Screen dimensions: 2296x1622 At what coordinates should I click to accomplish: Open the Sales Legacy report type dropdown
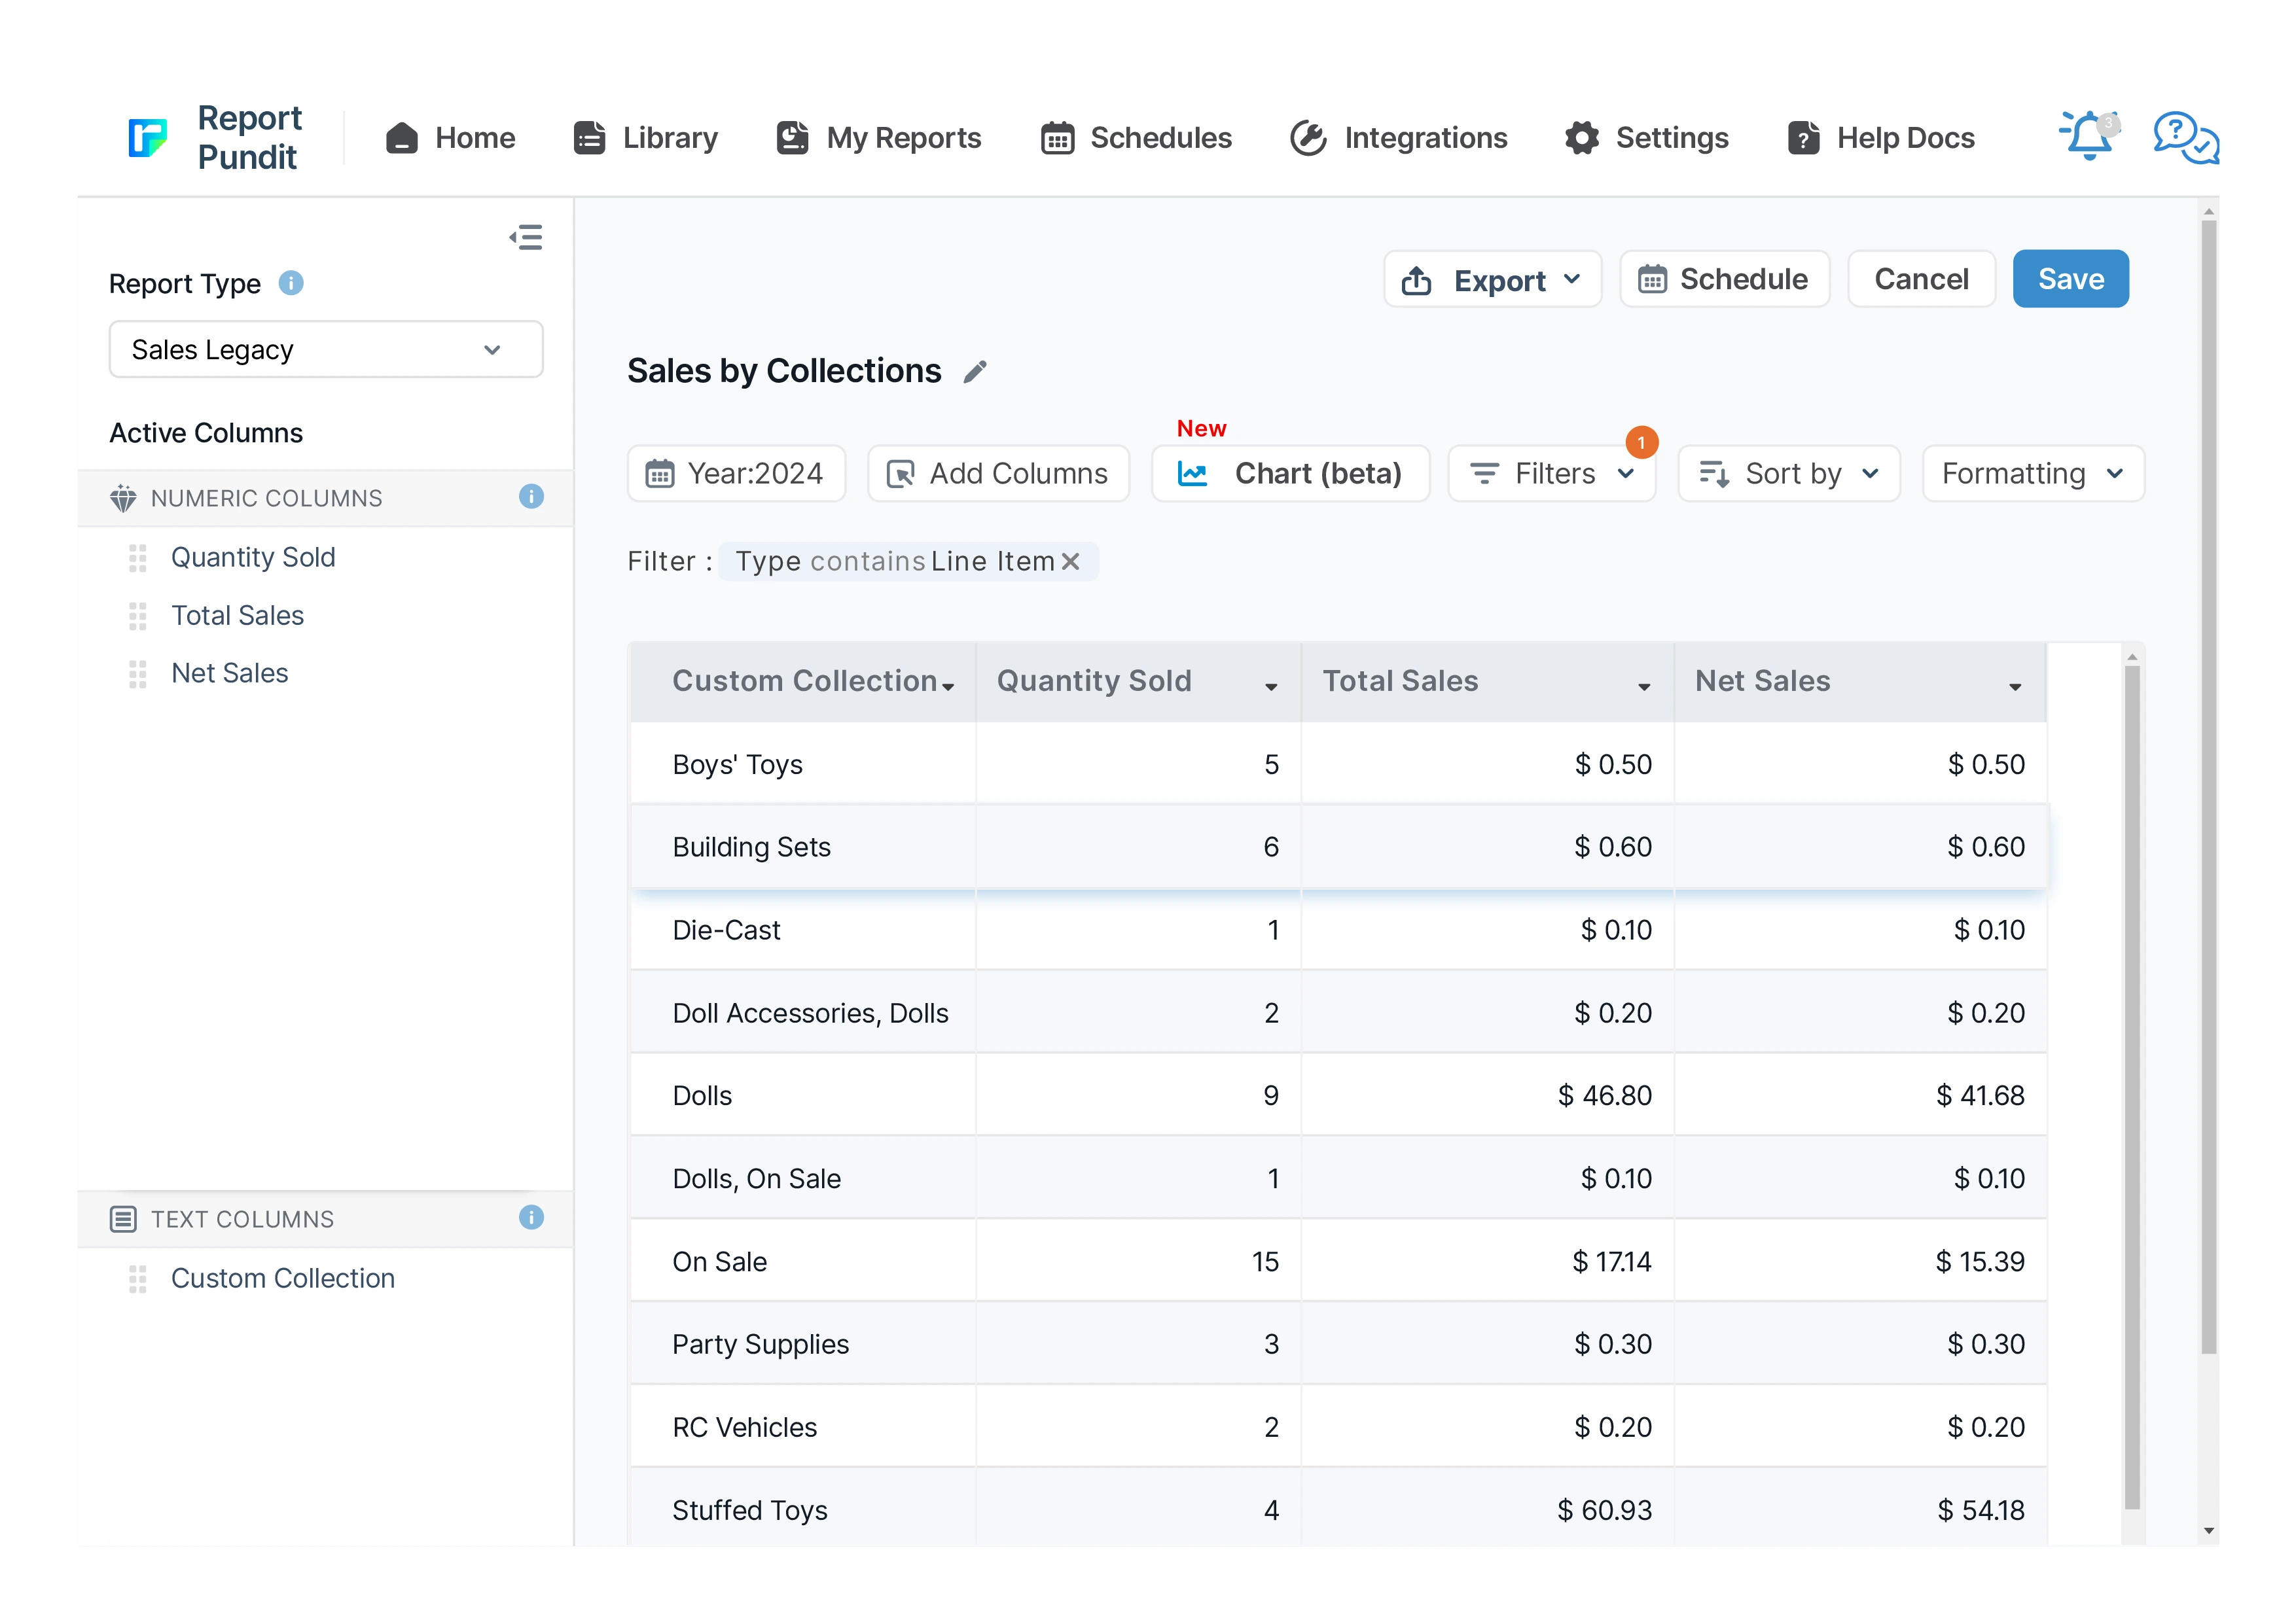point(326,350)
